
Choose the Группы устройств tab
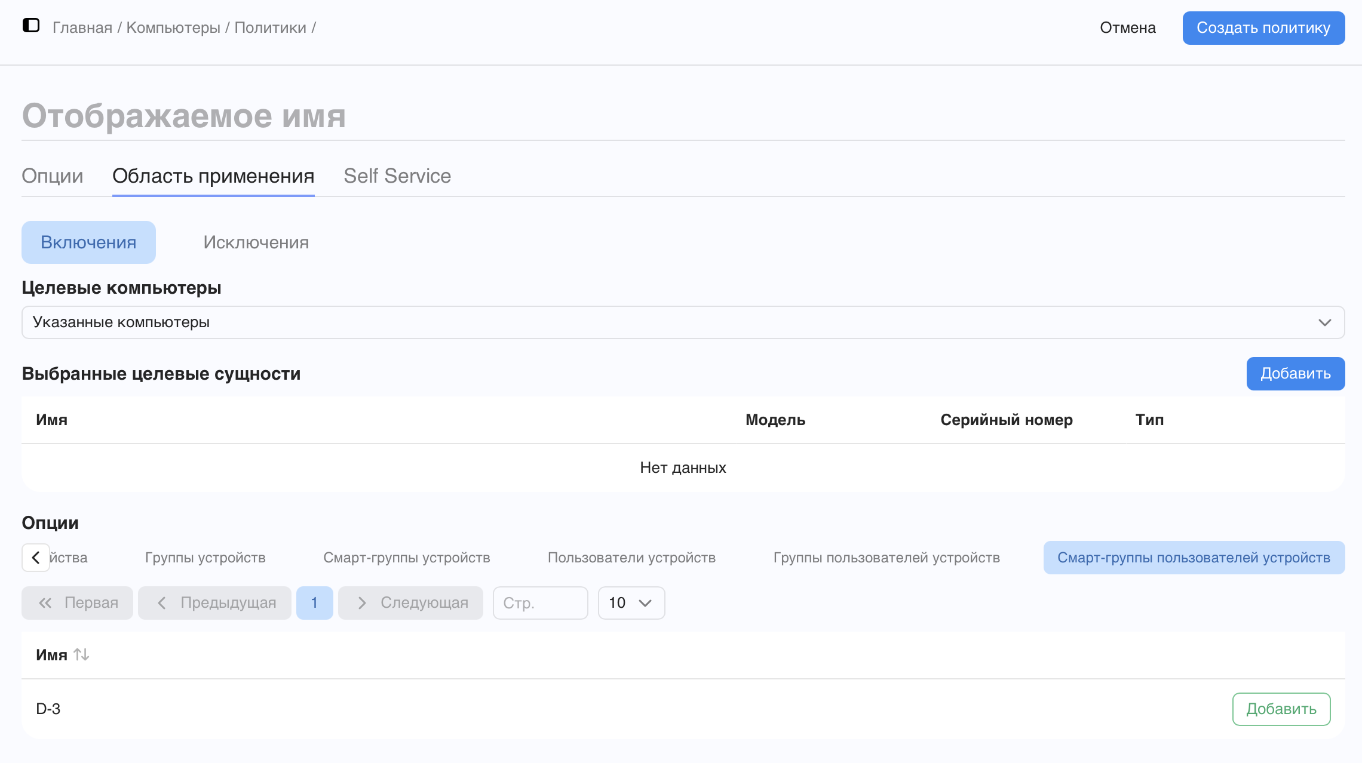tap(205, 558)
